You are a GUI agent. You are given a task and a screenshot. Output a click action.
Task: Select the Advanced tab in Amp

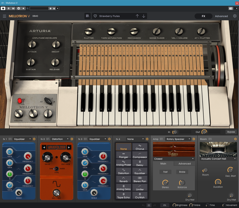coord(185,164)
